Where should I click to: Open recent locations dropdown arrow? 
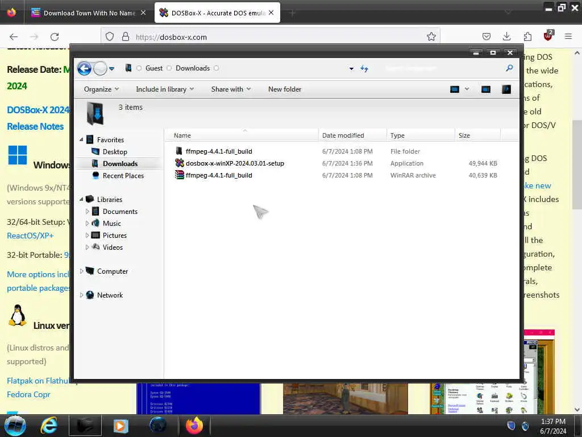(112, 69)
